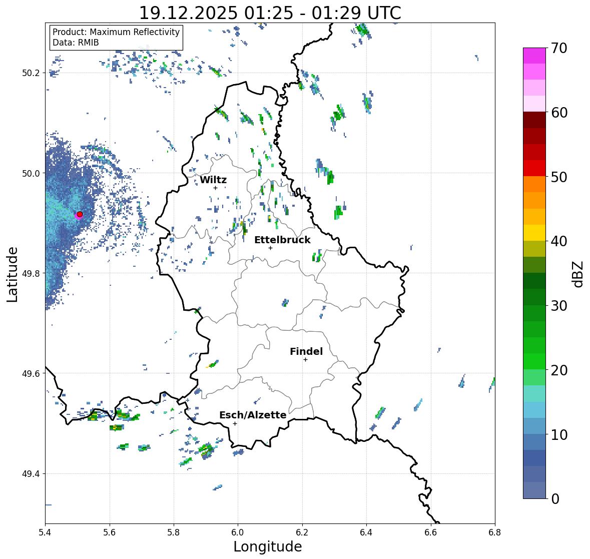Click longitude tick label 6.2
Screen dimensions: 590x559
coord(302,532)
